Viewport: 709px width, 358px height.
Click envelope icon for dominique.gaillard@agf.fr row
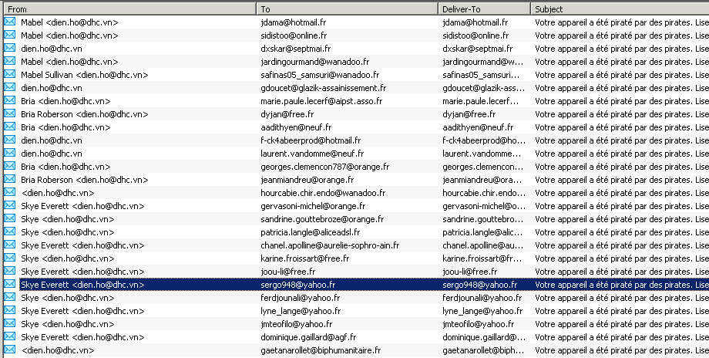point(9,336)
